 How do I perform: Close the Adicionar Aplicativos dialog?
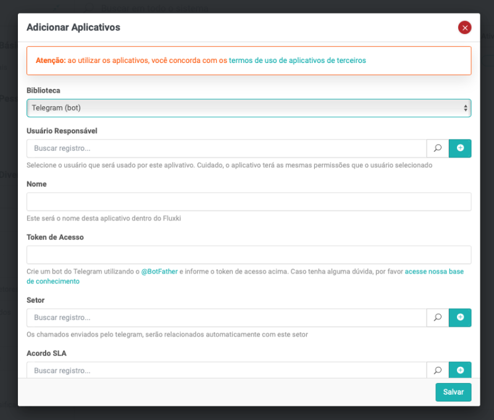464,28
